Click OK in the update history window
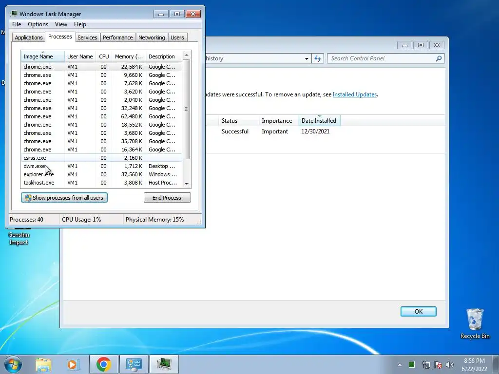This screenshot has height=374, width=499. (418, 311)
